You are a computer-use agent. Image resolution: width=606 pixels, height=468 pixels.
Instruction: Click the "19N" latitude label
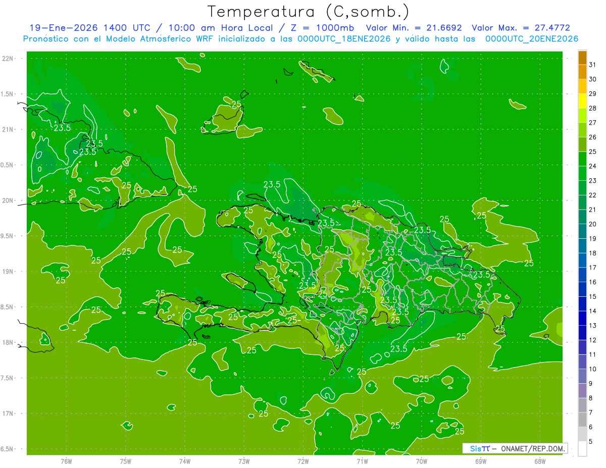pos(9,272)
